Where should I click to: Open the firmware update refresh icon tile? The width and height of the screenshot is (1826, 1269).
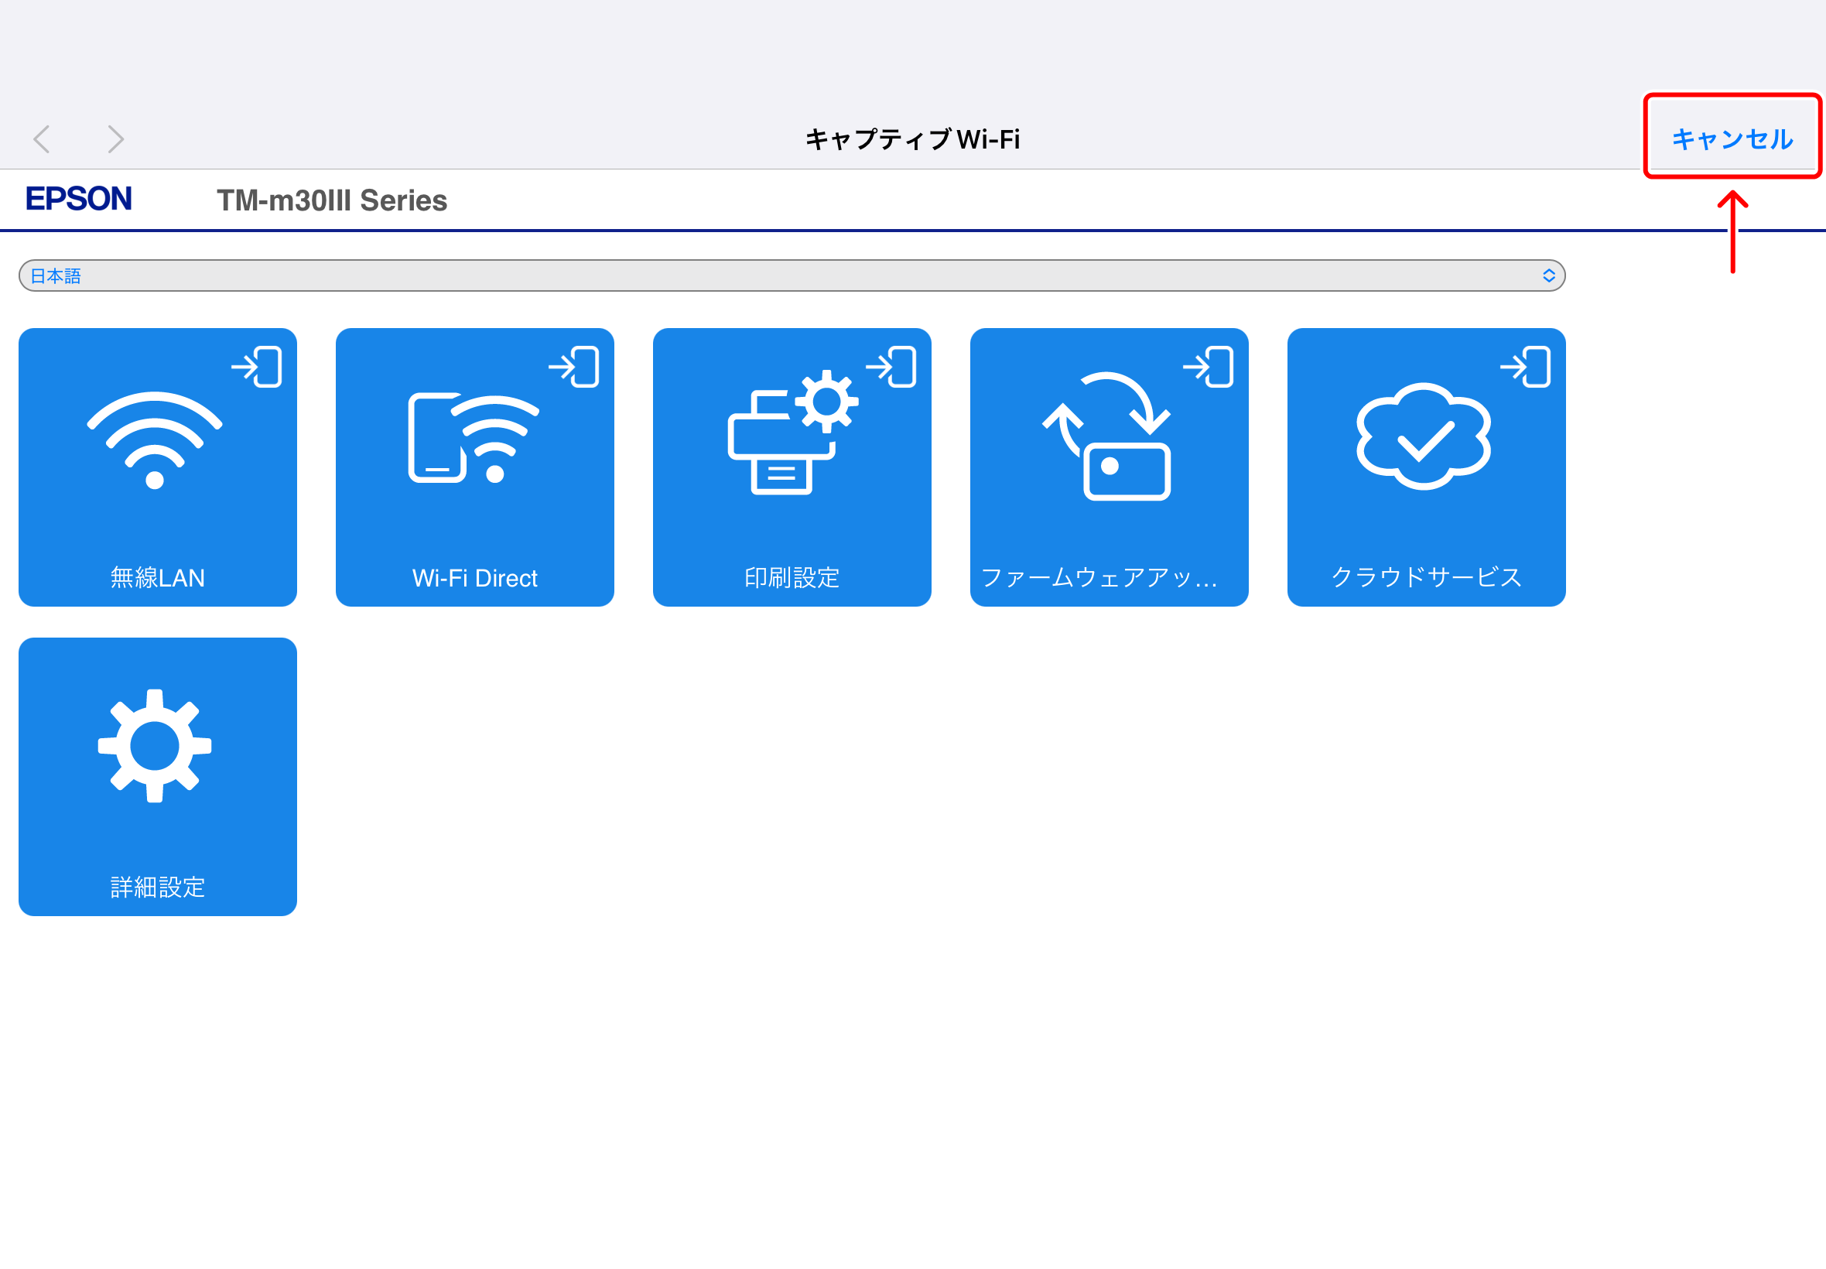click(1107, 436)
